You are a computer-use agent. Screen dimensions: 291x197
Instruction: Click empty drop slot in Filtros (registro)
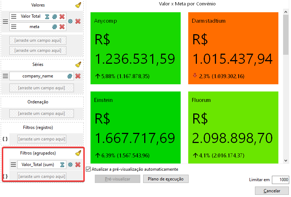[42, 139]
